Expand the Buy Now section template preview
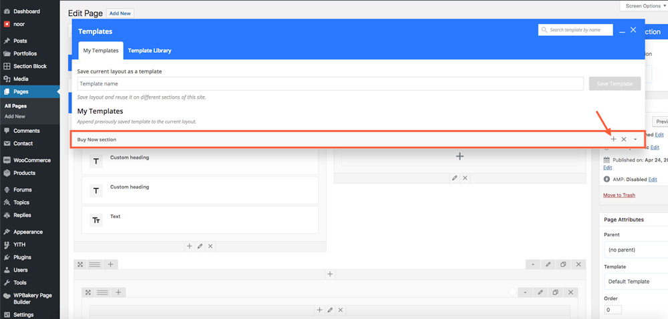This screenshot has width=668, height=319. pyautogui.click(x=635, y=139)
